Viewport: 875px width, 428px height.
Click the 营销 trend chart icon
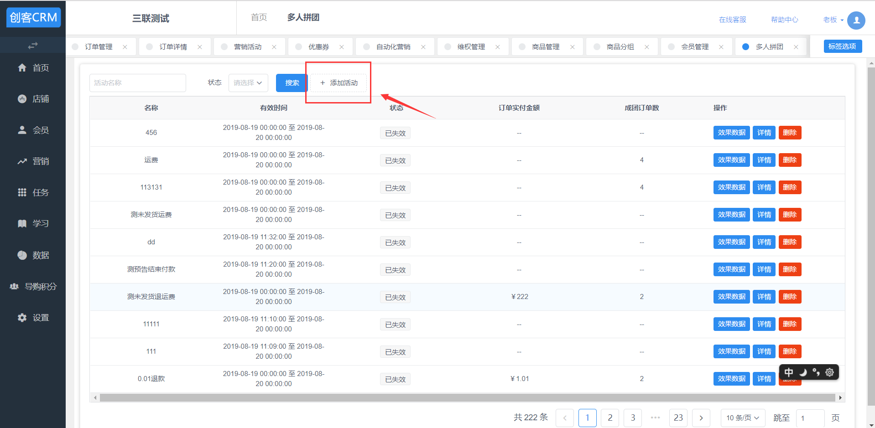22,161
